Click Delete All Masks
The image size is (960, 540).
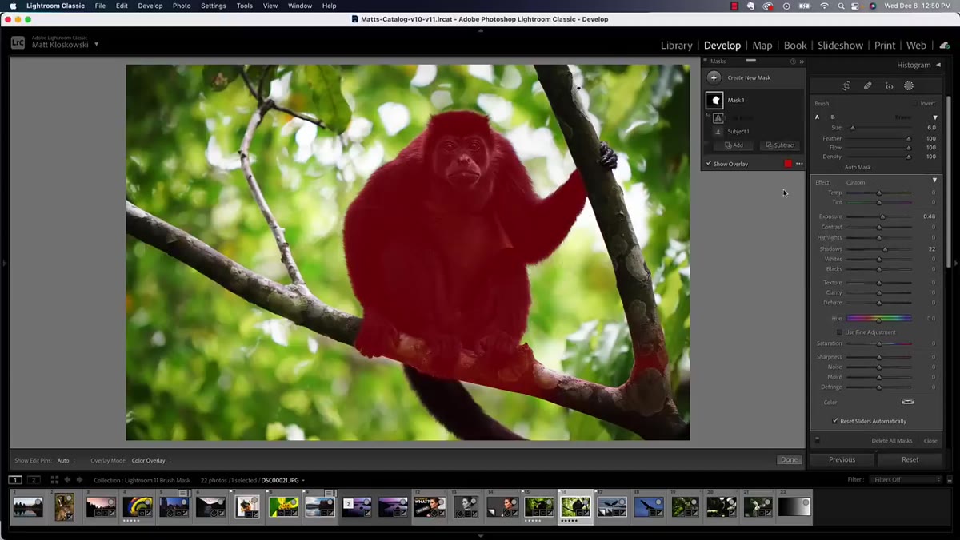(891, 441)
